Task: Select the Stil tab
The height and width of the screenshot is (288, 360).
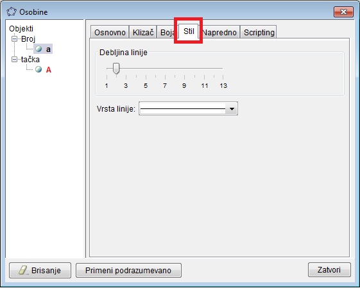Action: pos(189,31)
